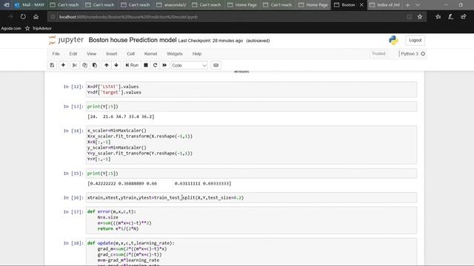Click the set-aside tabs icon

(x=6, y=5)
